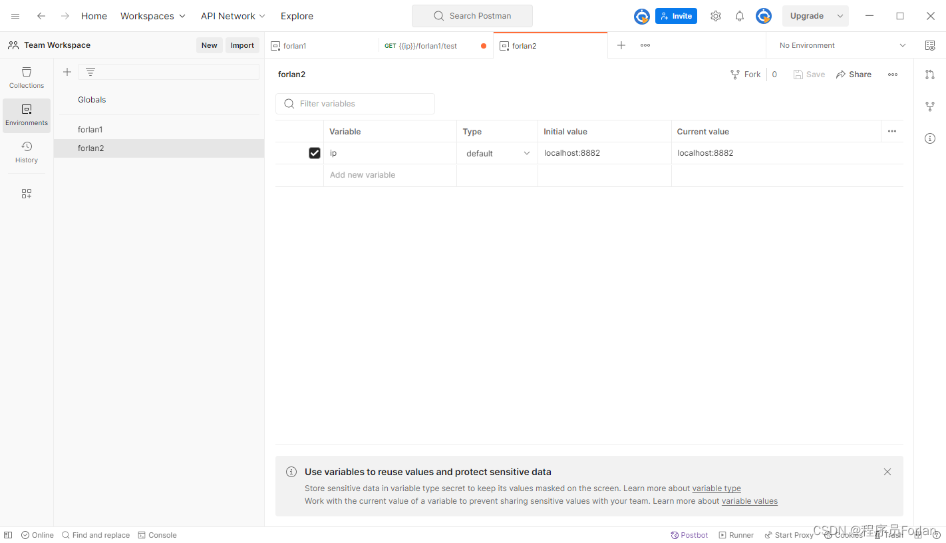The image size is (946, 543).
Task: Click the Add new variable cell
Action: pos(390,175)
